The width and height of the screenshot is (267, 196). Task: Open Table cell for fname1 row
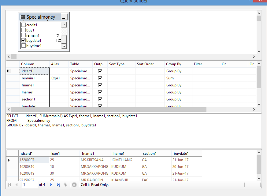click(80, 85)
